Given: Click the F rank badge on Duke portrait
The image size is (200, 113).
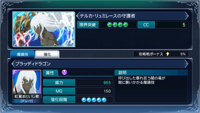Looking at the screenshot, I should tap(15, 72).
